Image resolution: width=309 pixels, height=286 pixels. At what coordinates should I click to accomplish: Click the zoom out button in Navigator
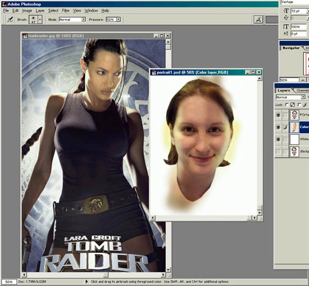[302, 80]
